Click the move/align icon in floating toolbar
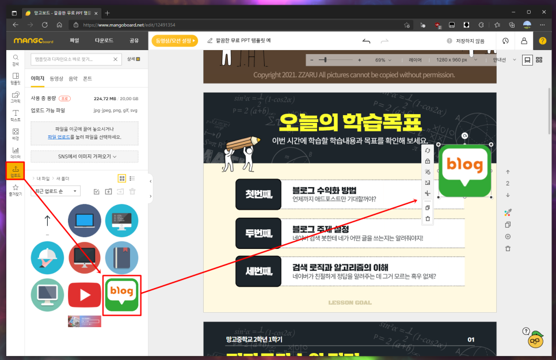 pyautogui.click(x=428, y=193)
